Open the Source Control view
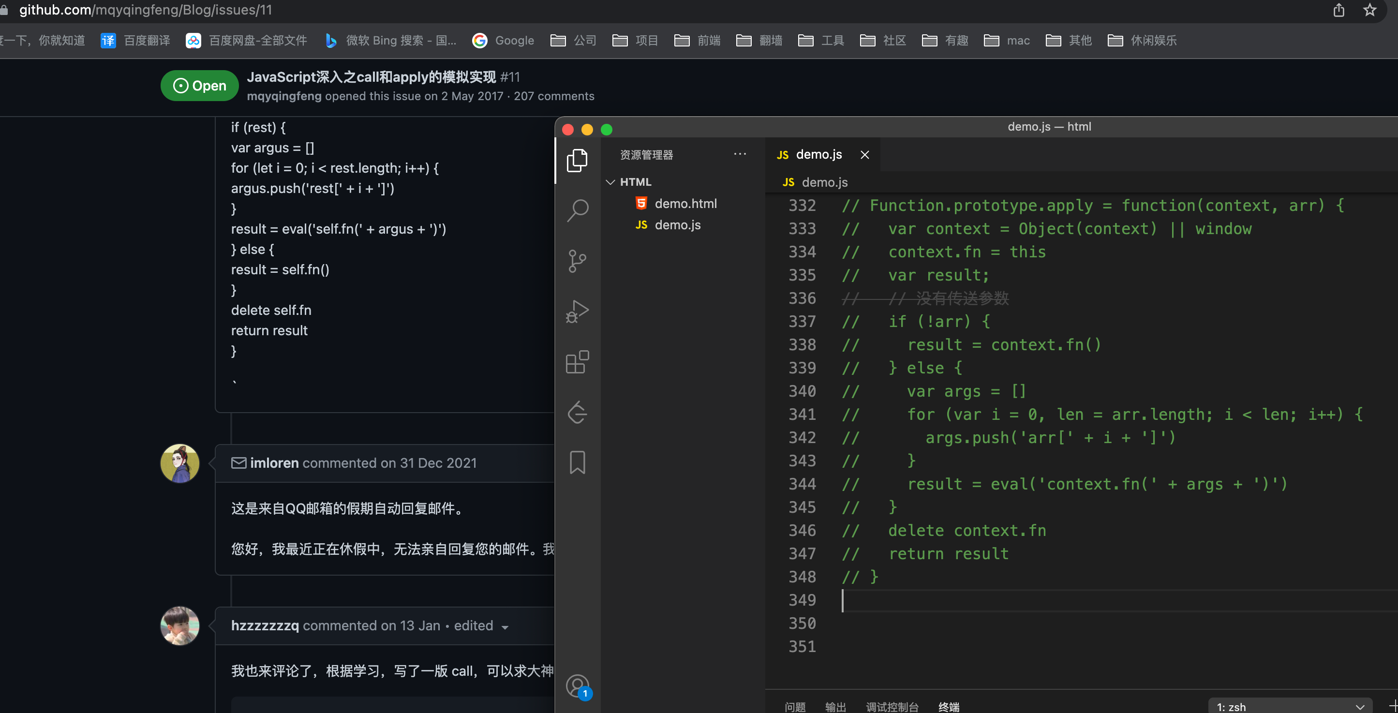Screen dimensions: 1398x713 click(x=577, y=261)
